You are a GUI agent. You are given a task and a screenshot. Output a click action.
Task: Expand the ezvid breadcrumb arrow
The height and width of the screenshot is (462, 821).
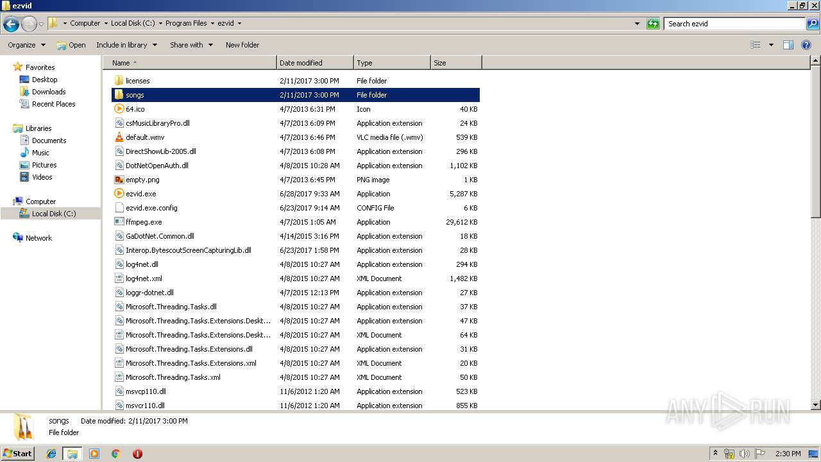(x=240, y=23)
